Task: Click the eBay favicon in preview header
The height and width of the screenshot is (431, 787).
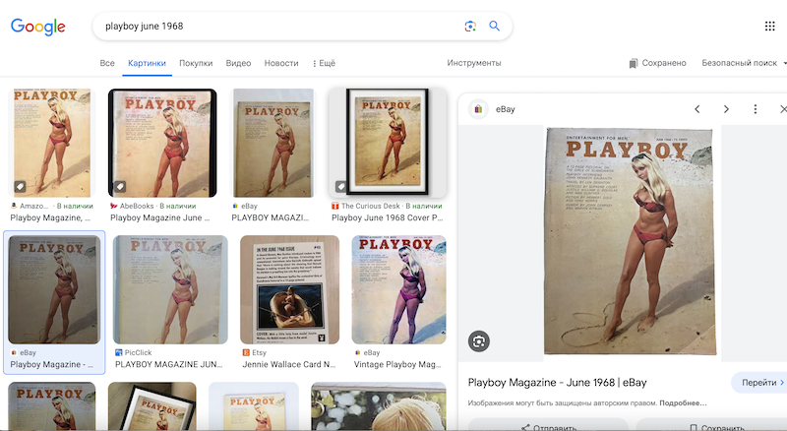Action: pyautogui.click(x=478, y=109)
